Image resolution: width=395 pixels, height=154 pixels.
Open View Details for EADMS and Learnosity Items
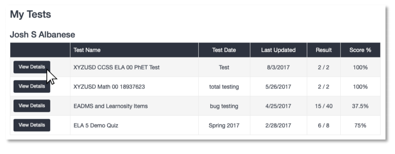(x=32, y=106)
